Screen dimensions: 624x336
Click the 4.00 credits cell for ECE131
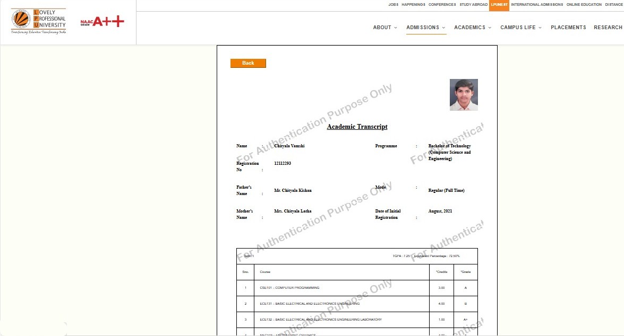441,304
